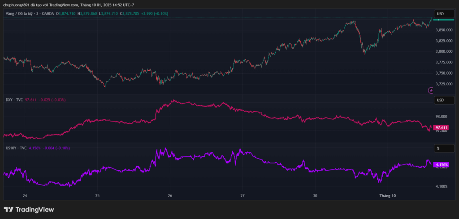Click the pink 97.611 DXY price tag
Viewport: 459px width, 219px height.
(x=442, y=127)
